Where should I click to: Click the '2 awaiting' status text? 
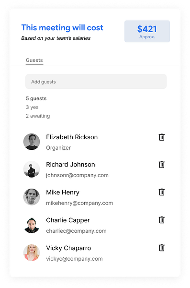tap(38, 116)
